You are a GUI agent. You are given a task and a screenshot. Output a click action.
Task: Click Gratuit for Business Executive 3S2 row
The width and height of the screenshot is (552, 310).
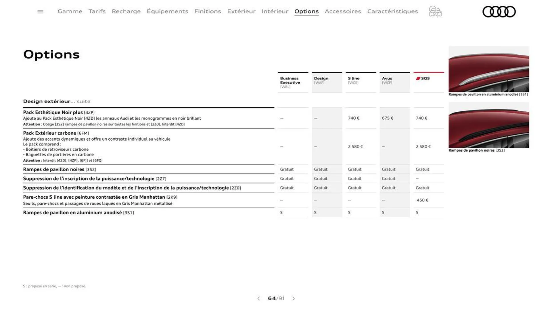pos(287,169)
